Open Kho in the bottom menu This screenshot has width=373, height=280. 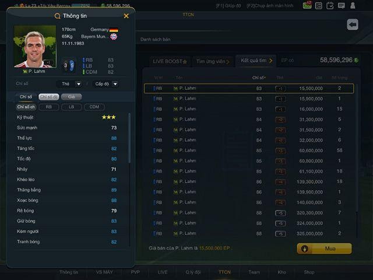[282, 272]
